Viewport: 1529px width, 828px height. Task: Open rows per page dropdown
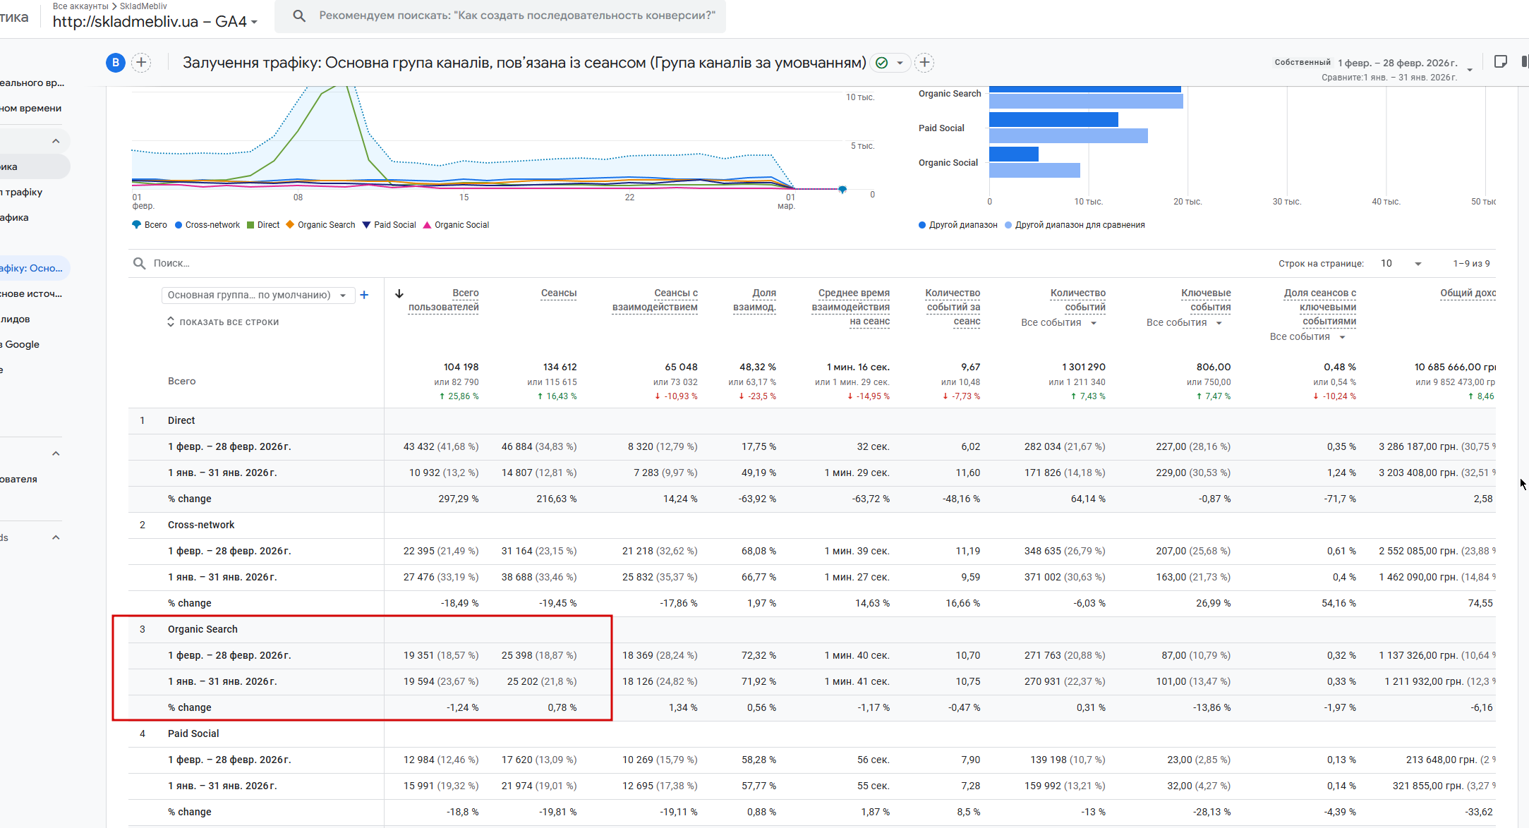pyautogui.click(x=1402, y=264)
